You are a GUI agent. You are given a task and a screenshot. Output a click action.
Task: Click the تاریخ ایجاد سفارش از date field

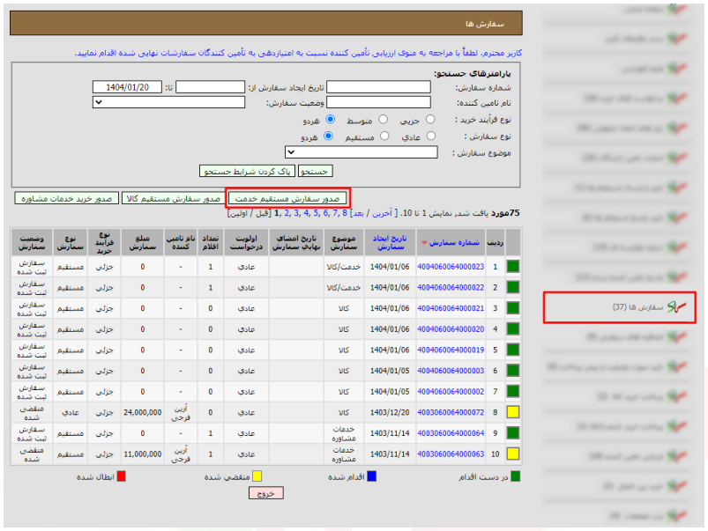[211, 87]
